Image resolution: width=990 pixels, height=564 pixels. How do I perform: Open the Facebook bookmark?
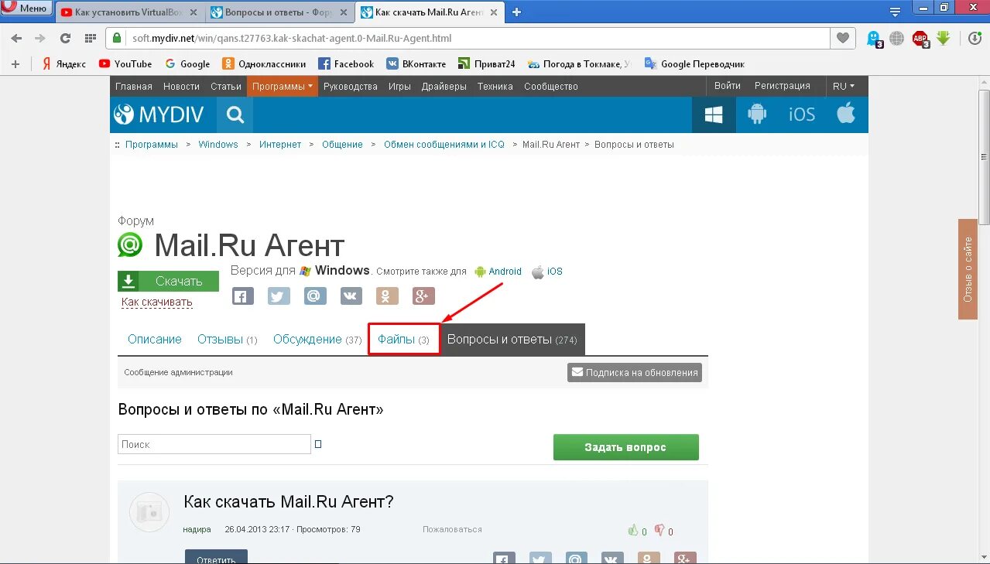click(346, 64)
